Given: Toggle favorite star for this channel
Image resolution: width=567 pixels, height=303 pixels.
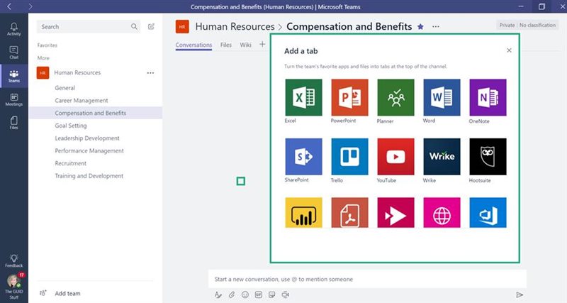Looking at the screenshot, I should point(420,26).
